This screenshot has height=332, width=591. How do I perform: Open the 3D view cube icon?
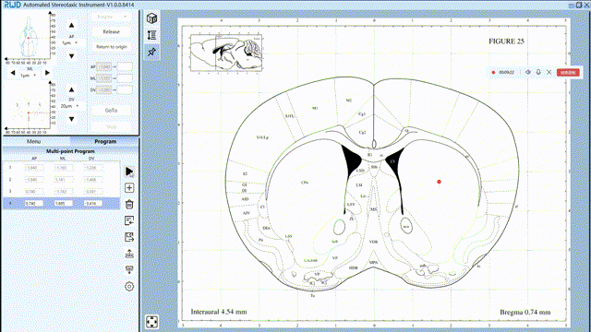(151, 18)
